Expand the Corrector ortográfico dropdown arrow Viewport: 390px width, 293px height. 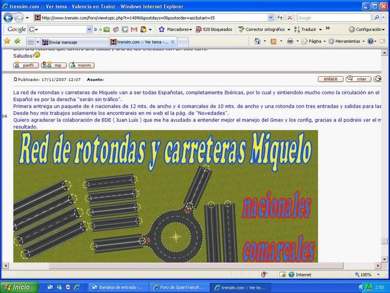click(289, 29)
